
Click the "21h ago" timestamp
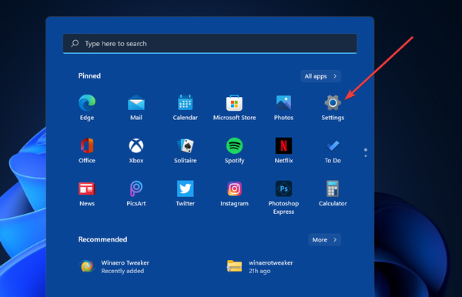tap(259, 271)
